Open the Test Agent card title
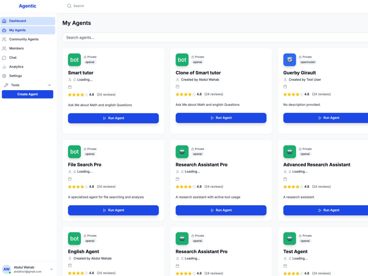The width and height of the screenshot is (368, 276). coord(295,252)
